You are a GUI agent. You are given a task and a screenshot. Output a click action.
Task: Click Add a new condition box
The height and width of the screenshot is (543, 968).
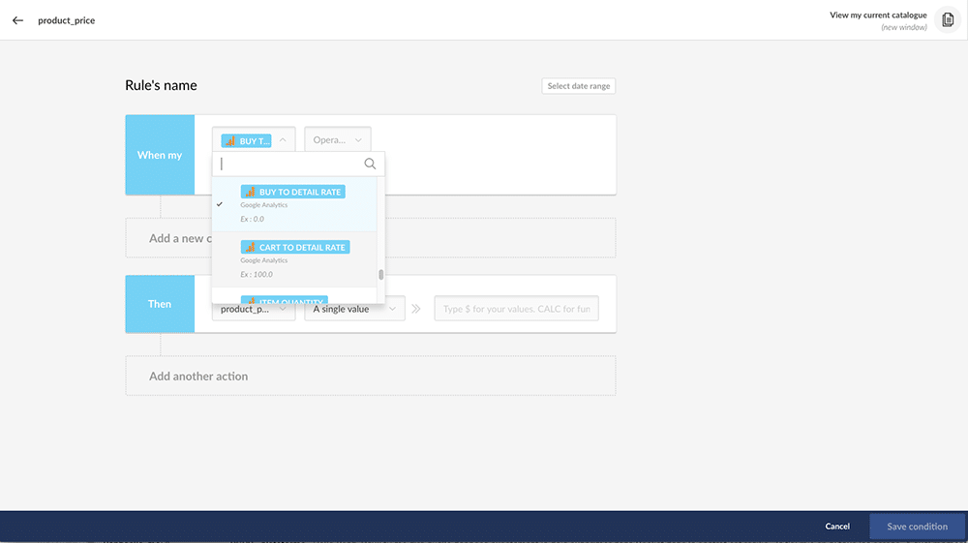pos(371,237)
